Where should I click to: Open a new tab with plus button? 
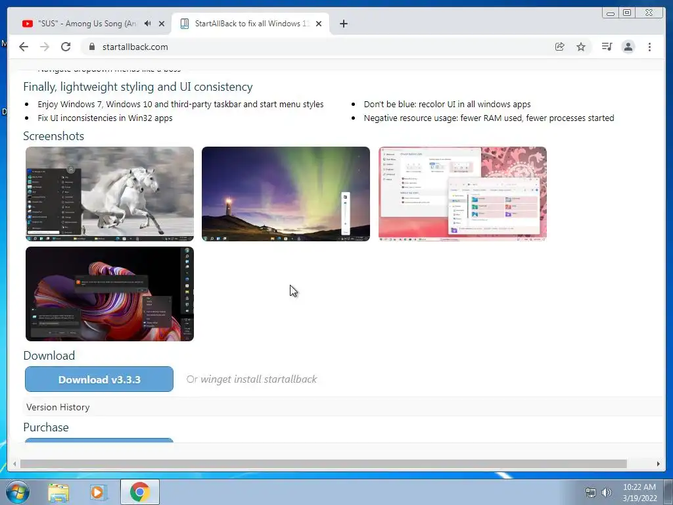tap(343, 24)
